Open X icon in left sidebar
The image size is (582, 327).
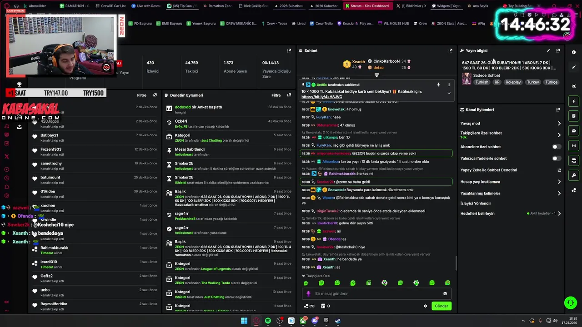click(x=6, y=156)
